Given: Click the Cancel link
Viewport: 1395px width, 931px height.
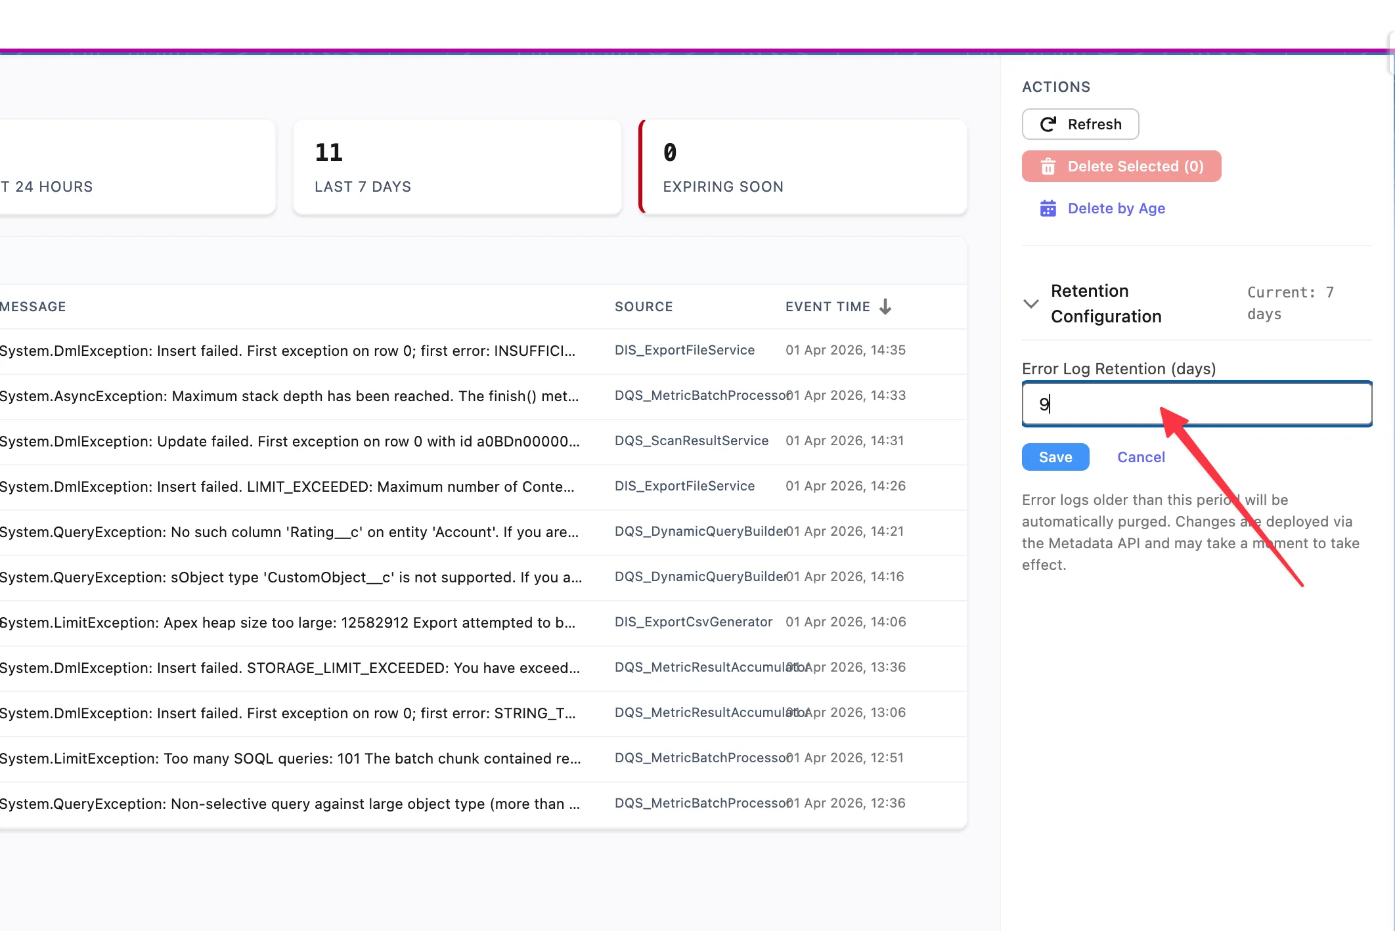Looking at the screenshot, I should pyautogui.click(x=1141, y=456).
